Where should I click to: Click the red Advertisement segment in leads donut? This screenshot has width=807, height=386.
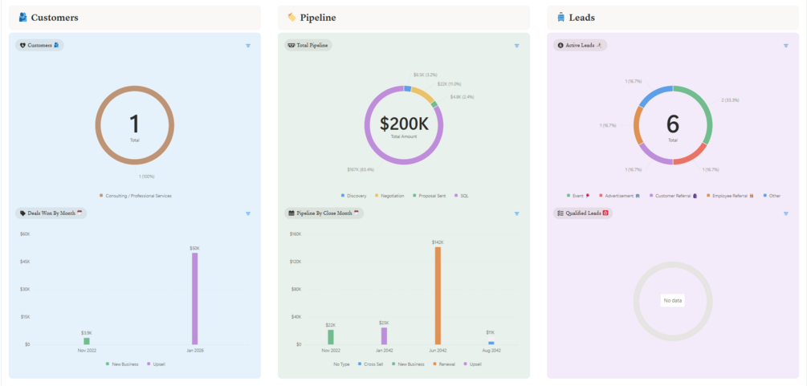[692, 155]
